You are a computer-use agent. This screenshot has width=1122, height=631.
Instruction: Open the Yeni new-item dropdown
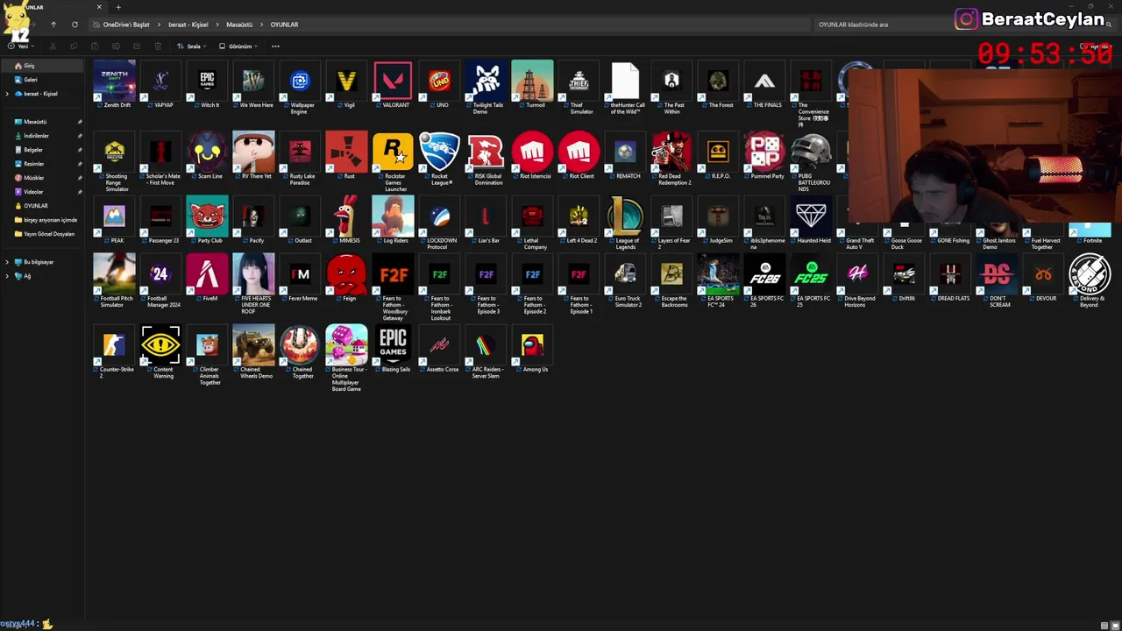[x=21, y=46]
